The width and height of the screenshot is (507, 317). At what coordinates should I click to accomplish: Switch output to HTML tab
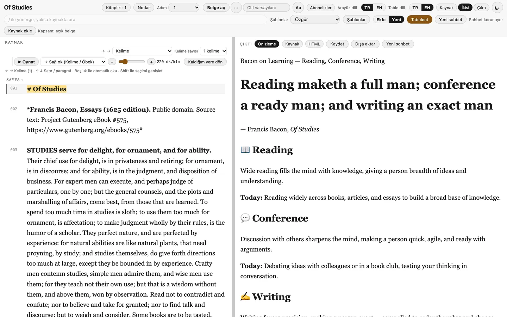tap(314, 44)
